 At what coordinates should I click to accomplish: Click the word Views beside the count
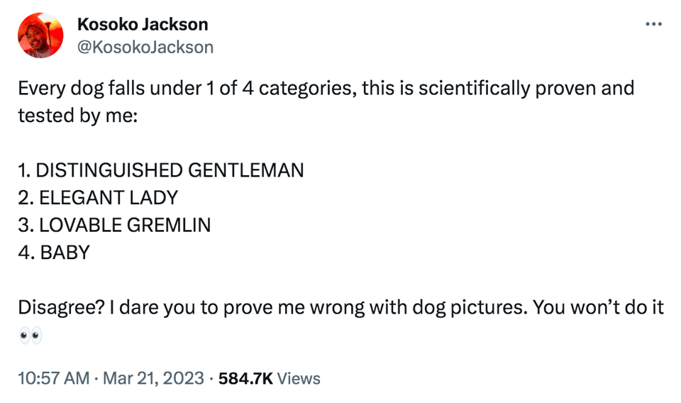coord(298,379)
